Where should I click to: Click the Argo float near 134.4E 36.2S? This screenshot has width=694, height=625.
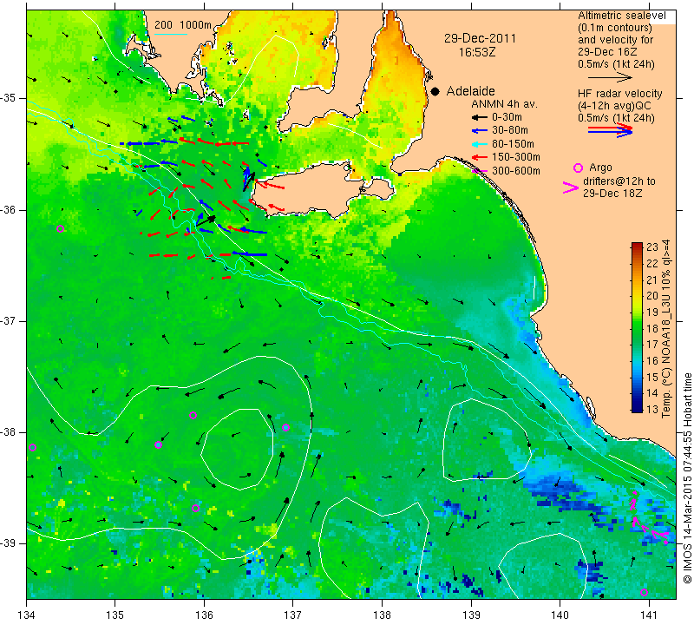click(x=60, y=228)
